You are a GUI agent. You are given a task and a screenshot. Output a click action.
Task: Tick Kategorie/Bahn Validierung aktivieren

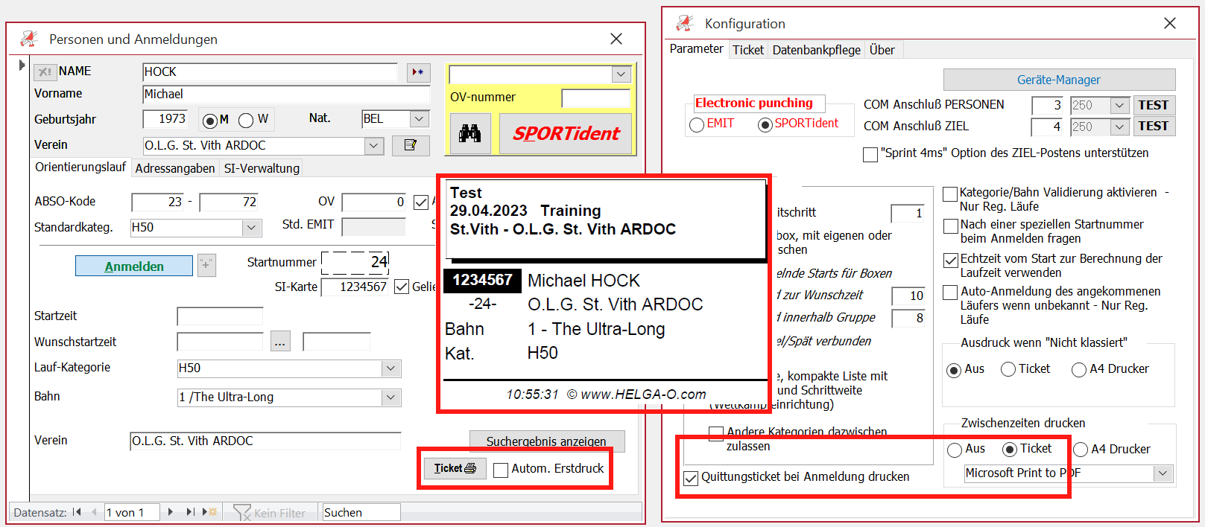pos(950,194)
